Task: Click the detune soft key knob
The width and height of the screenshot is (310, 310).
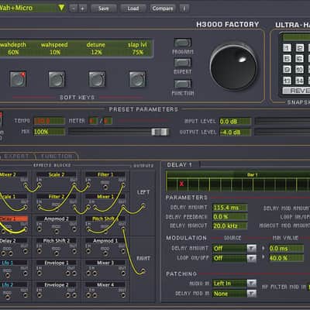Action: tap(97, 79)
